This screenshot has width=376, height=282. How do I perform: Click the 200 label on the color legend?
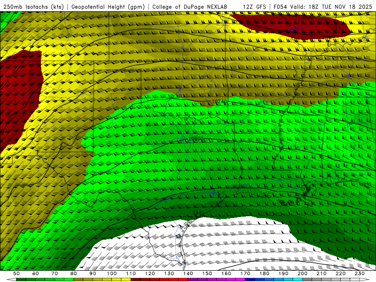pyautogui.click(x=303, y=274)
